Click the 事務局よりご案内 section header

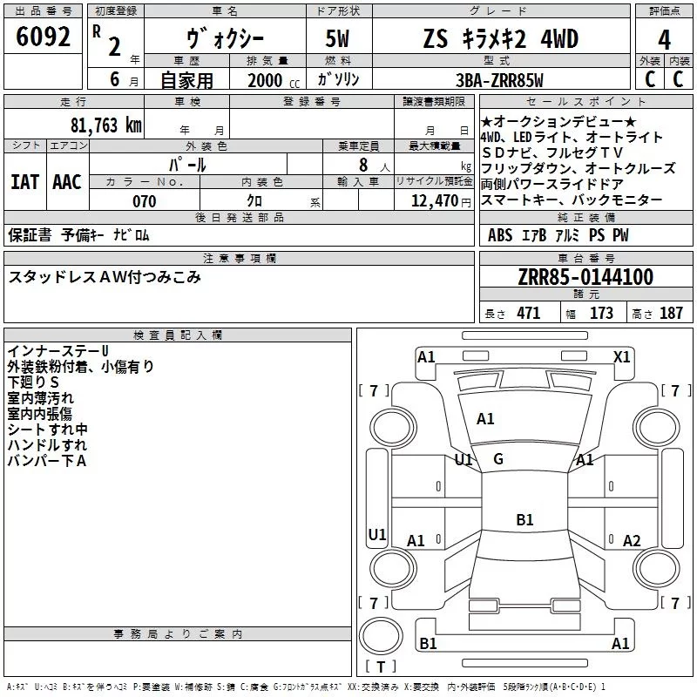click(x=178, y=634)
